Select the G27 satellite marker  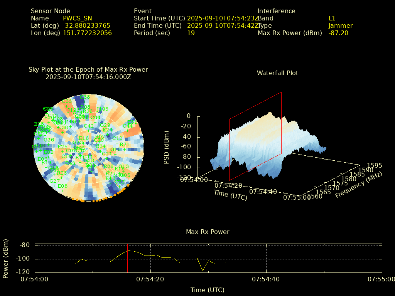click(x=54, y=186)
